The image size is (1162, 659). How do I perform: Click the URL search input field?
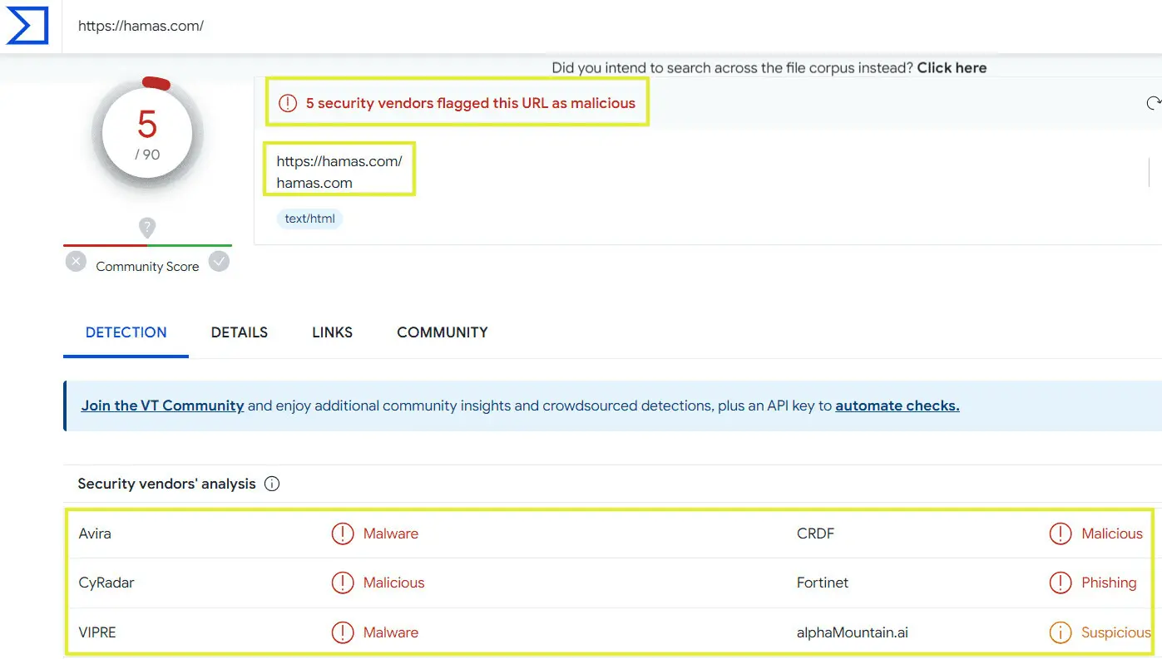point(582,26)
